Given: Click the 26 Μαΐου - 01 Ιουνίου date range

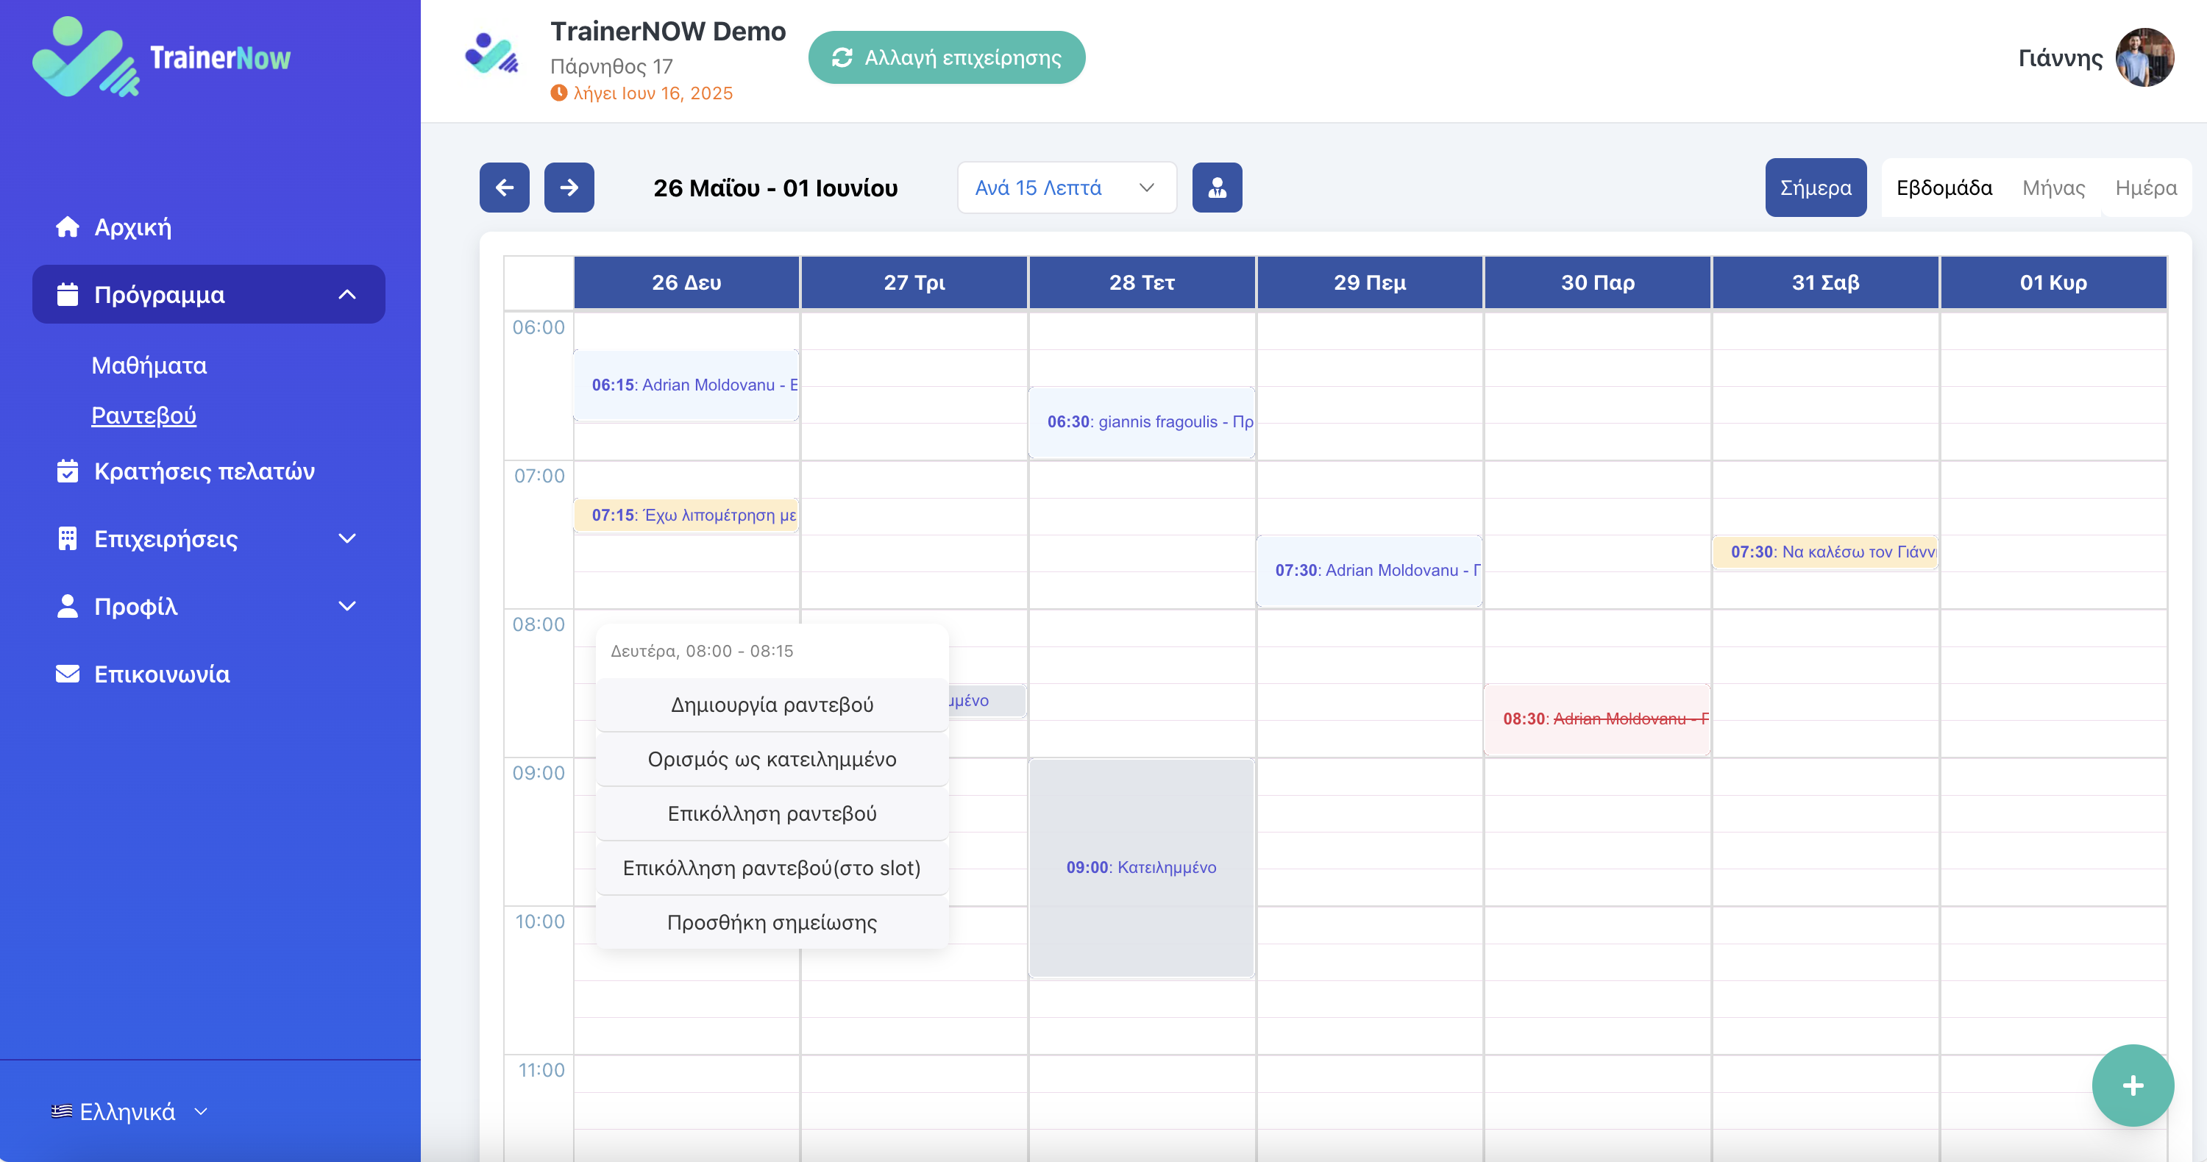Looking at the screenshot, I should 775,188.
